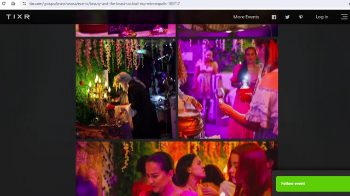This screenshot has width=350, height=196.
Task: Open the More Events link
Action: (246, 17)
